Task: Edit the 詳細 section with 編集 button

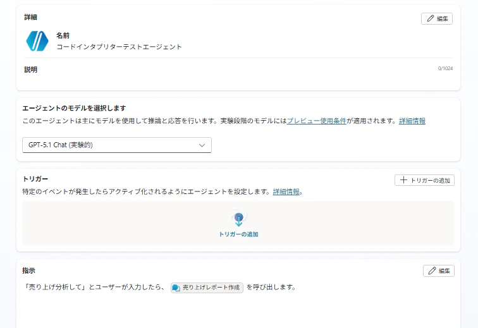Action: 436,18
